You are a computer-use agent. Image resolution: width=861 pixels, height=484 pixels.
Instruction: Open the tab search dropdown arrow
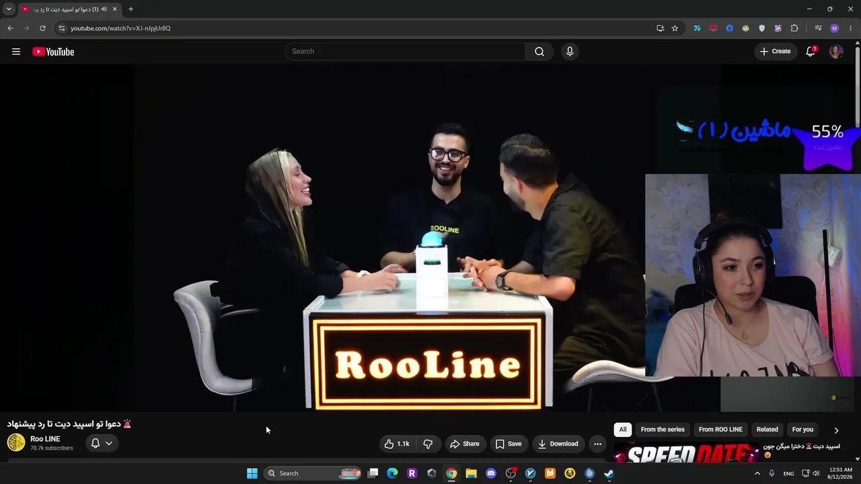click(x=9, y=9)
